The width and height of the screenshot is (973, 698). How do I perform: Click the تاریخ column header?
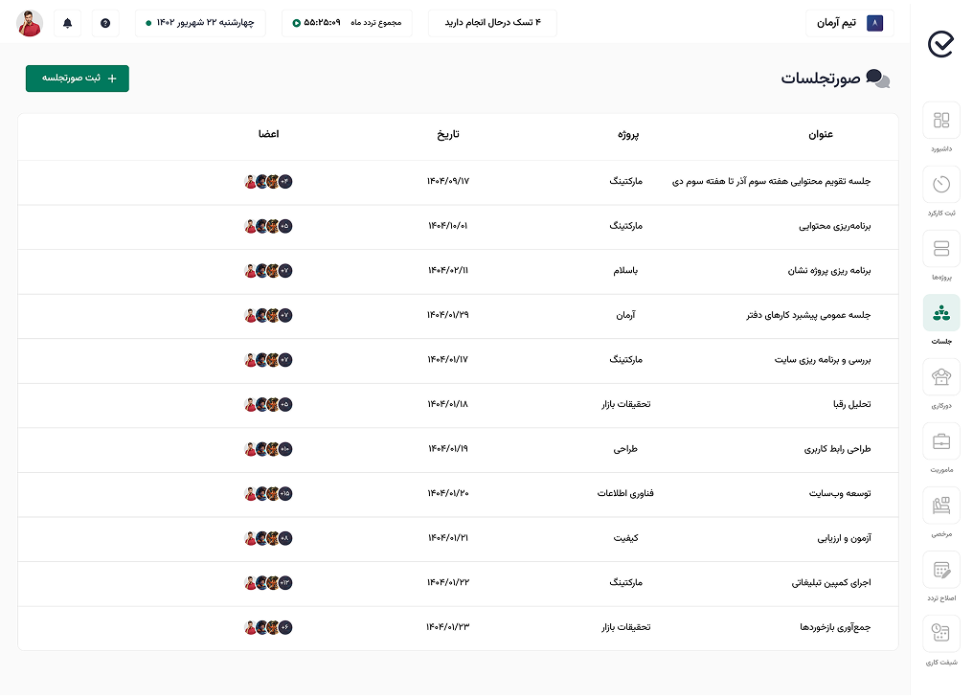pos(448,134)
